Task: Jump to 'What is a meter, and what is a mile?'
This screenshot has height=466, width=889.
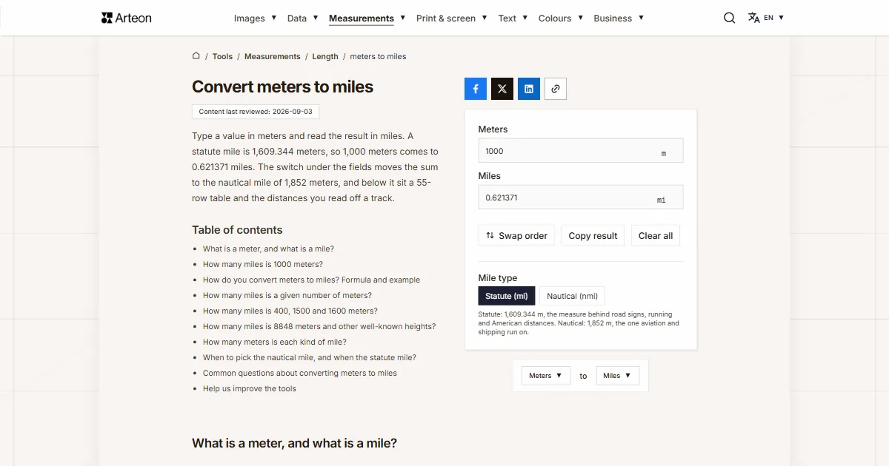Action: coord(268,249)
